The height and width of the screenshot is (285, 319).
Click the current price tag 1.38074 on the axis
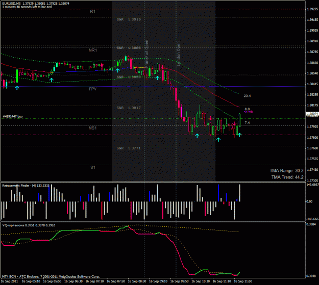[312, 114]
